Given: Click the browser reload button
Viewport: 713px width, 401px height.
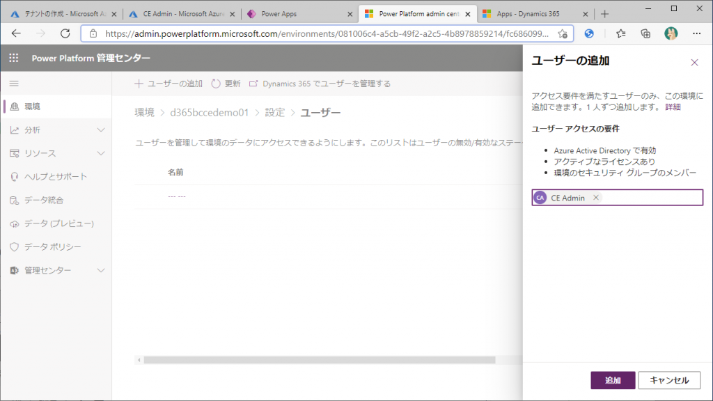Looking at the screenshot, I should click(65, 33).
